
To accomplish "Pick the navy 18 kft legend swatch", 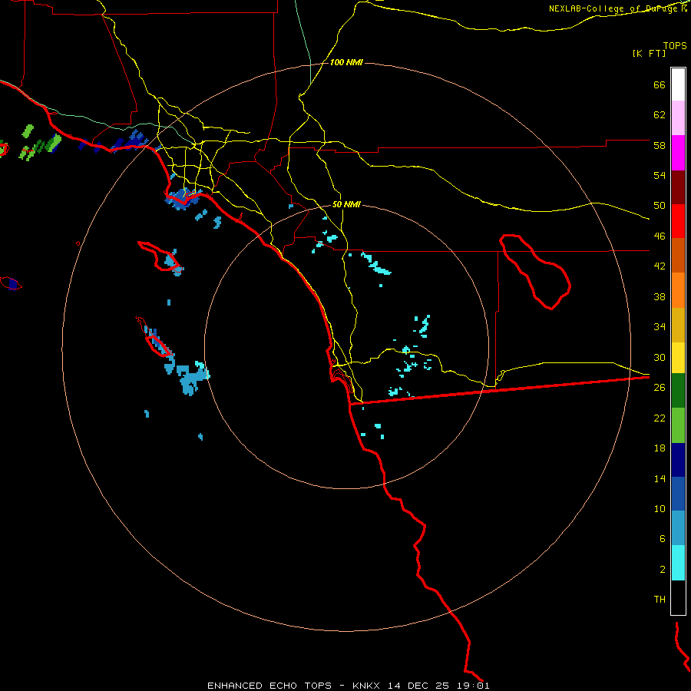I will [678, 460].
